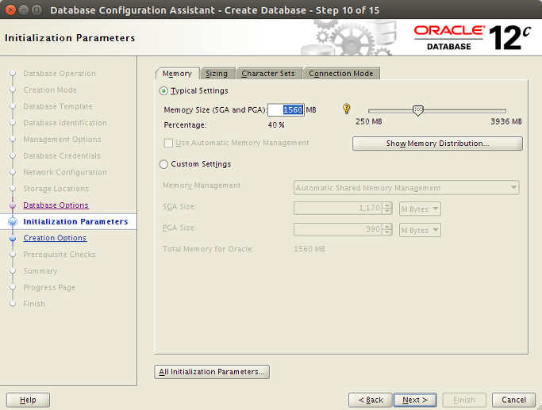
Task: Open All Initialization Parameters dialog
Action: (212, 372)
